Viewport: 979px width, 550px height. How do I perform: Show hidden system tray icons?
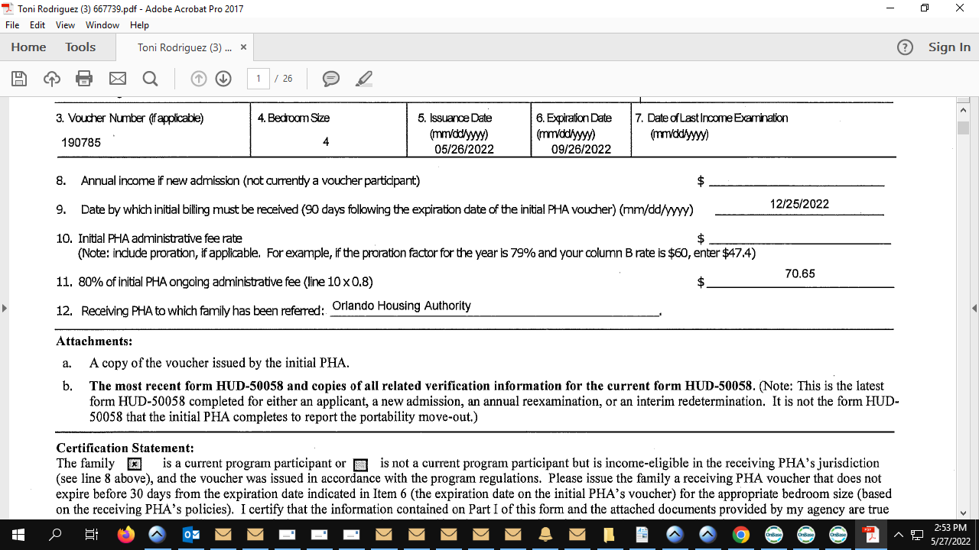899,535
